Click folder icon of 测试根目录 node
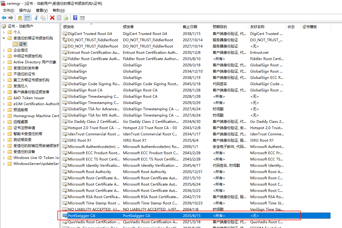The image size is (342, 228). click(9, 140)
